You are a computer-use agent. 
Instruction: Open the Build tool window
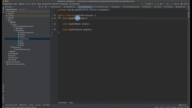click(31, 105)
